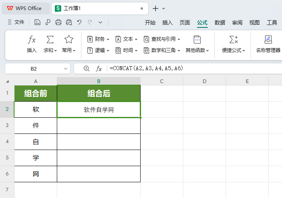Select the 工作簿1 document tab
The width and height of the screenshot is (282, 198).
[x=100, y=8]
